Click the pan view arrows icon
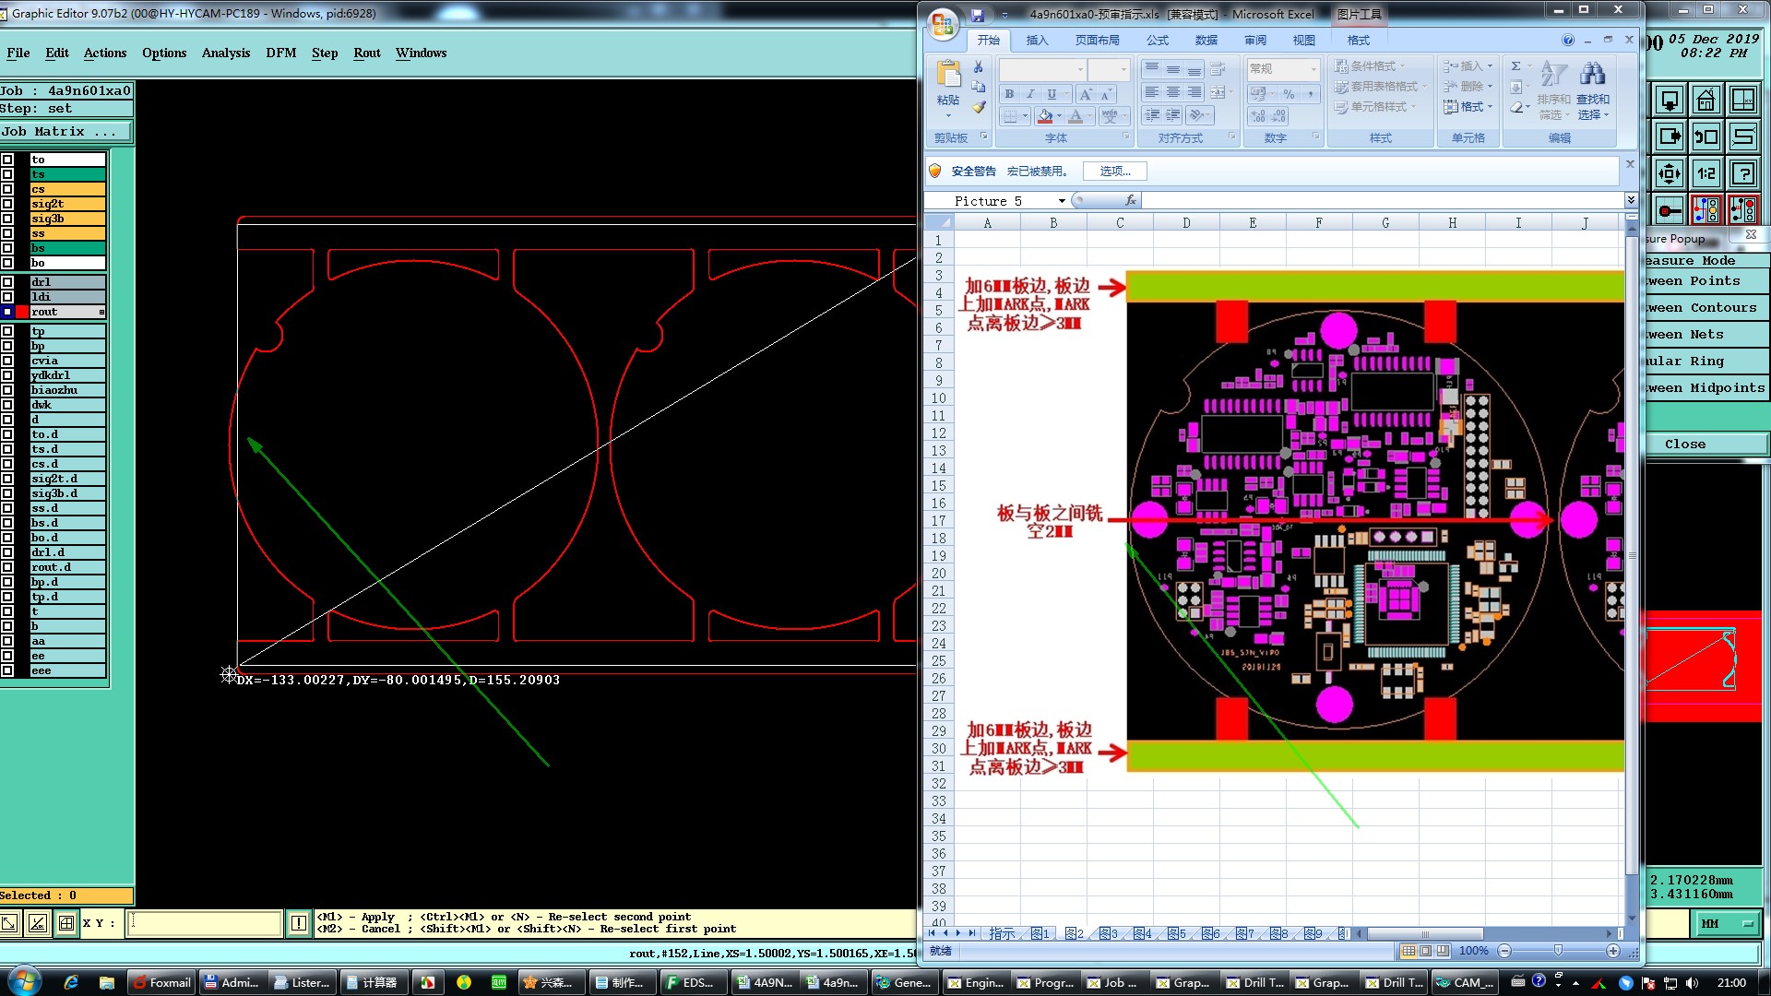Viewport: 1771px width, 996px height. pos(1669,173)
